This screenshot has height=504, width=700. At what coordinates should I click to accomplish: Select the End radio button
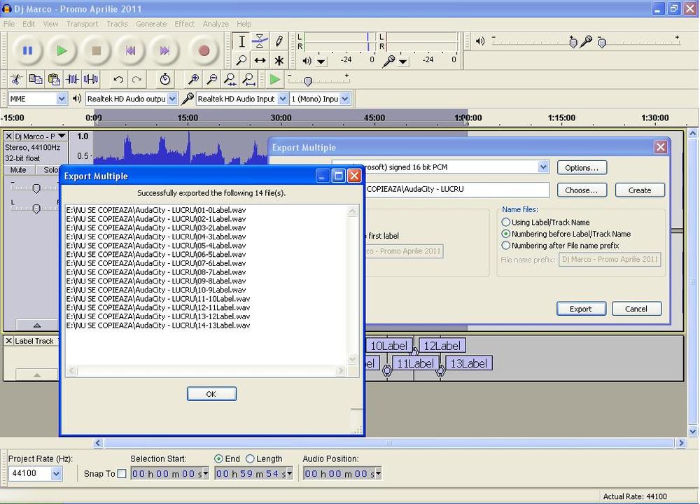point(218,458)
